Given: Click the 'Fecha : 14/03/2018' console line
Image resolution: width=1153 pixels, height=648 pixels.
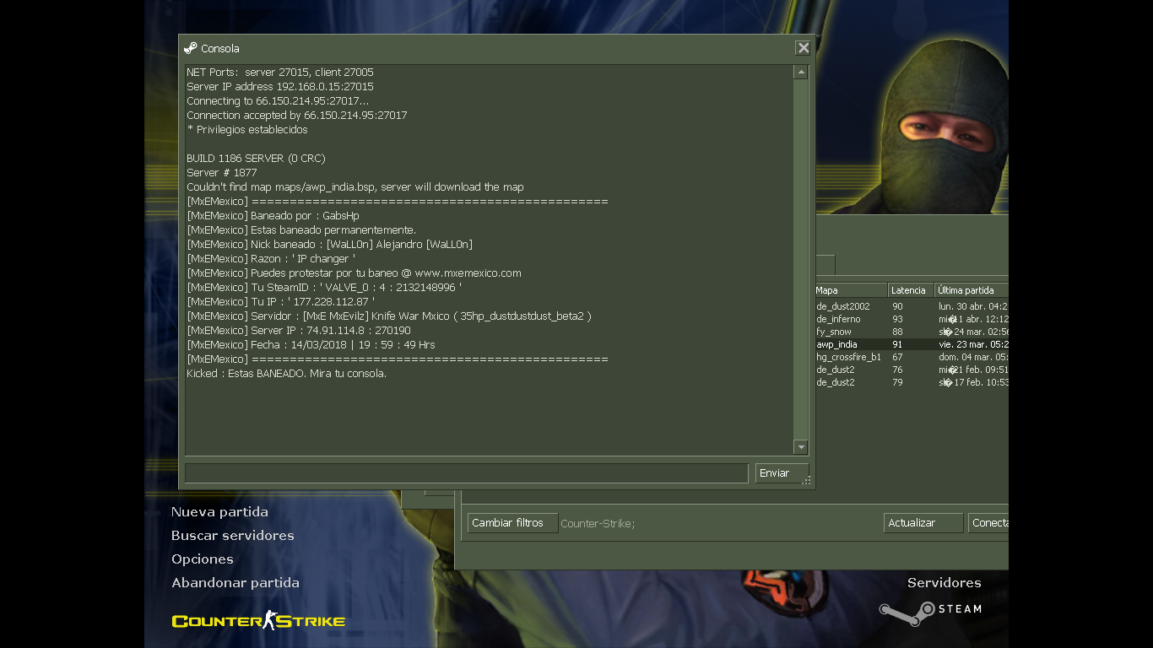Looking at the screenshot, I should point(311,345).
